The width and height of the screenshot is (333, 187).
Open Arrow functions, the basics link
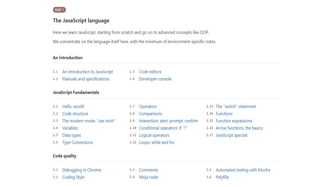(x=239, y=128)
